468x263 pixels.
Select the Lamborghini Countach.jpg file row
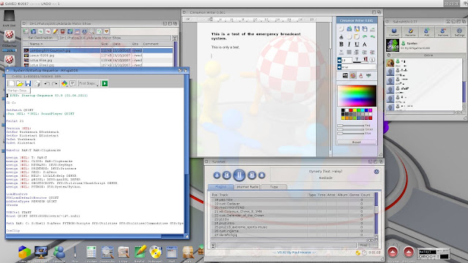(x=98, y=50)
